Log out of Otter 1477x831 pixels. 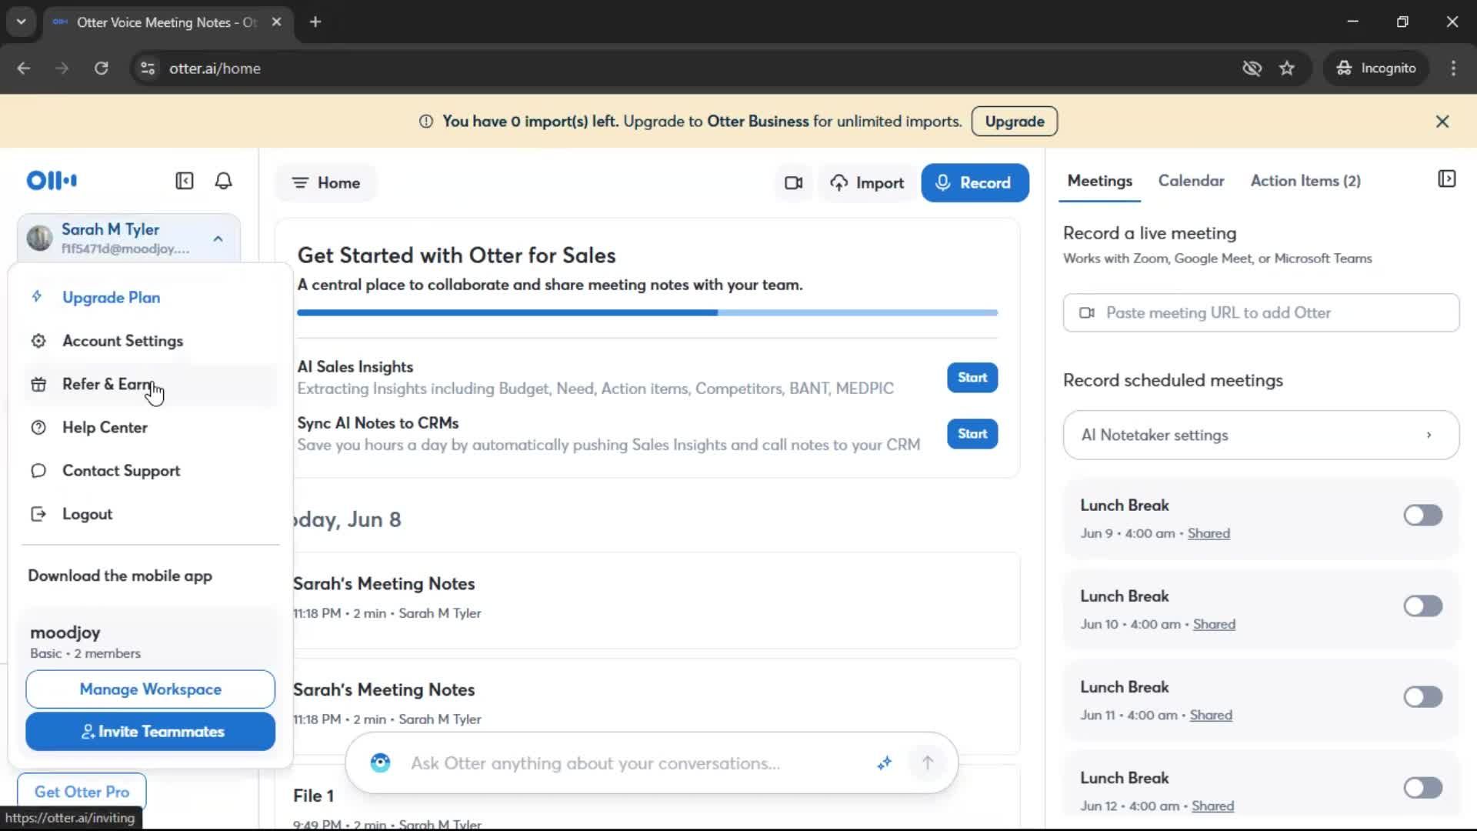(150, 515)
